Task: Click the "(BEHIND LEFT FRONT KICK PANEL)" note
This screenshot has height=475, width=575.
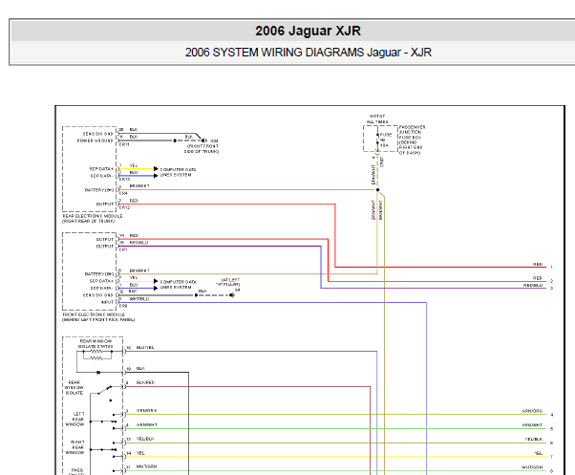Action: click(98, 320)
